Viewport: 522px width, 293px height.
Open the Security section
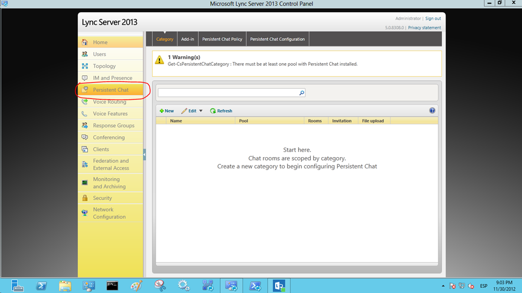click(x=102, y=198)
